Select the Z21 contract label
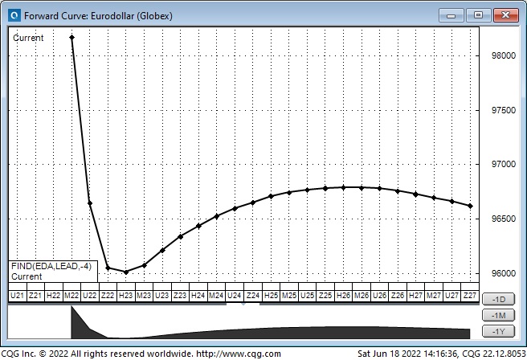This screenshot has height=360, width=527. (x=35, y=296)
